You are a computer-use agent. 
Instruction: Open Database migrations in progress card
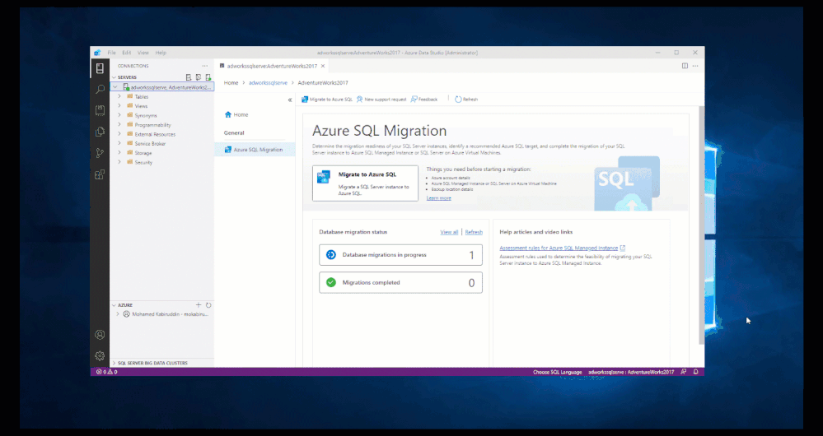pos(400,255)
